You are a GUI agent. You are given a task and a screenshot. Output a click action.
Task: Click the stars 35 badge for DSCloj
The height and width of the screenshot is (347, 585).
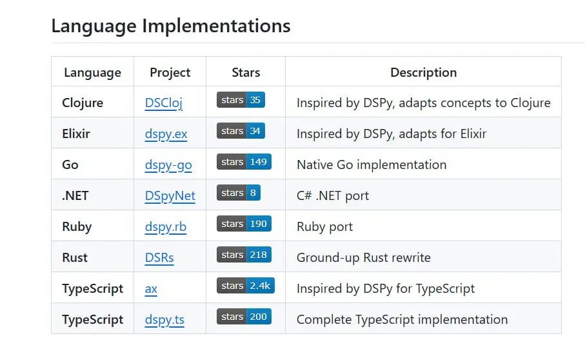pos(241,99)
